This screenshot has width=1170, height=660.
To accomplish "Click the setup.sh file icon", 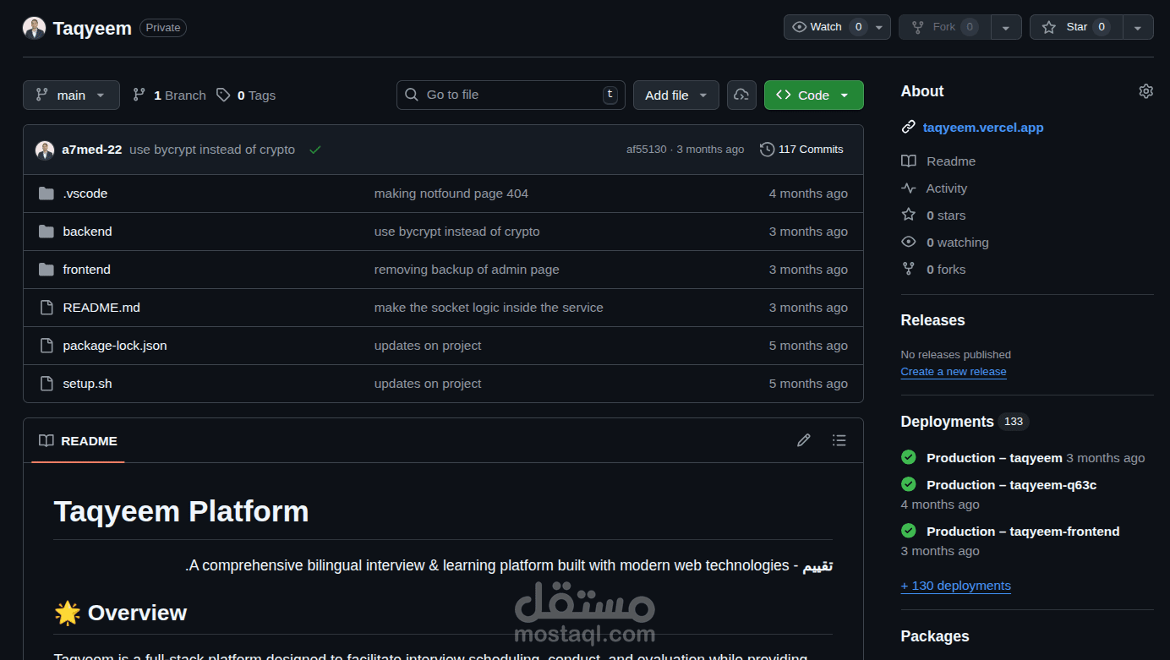I will 46,384.
